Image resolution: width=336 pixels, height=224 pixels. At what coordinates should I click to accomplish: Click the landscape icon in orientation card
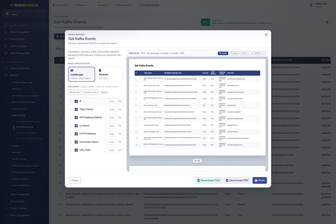click(x=72, y=71)
